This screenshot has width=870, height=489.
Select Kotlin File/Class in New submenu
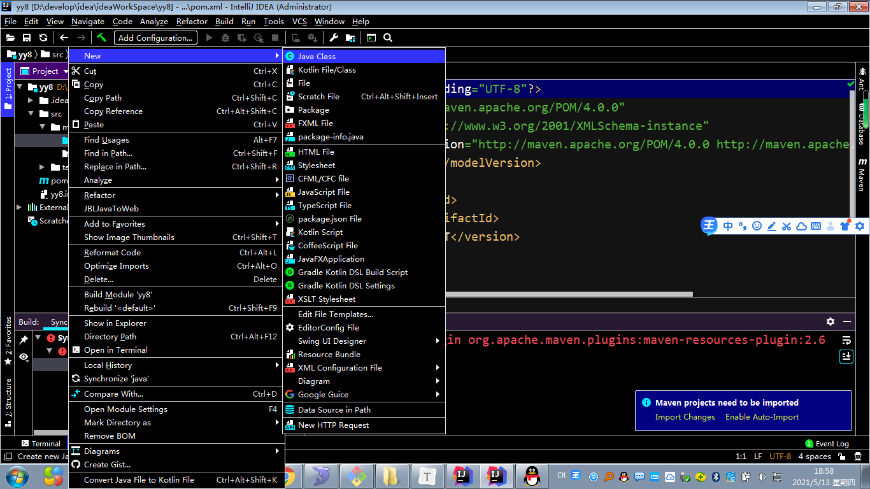pyautogui.click(x=364, y=69)
